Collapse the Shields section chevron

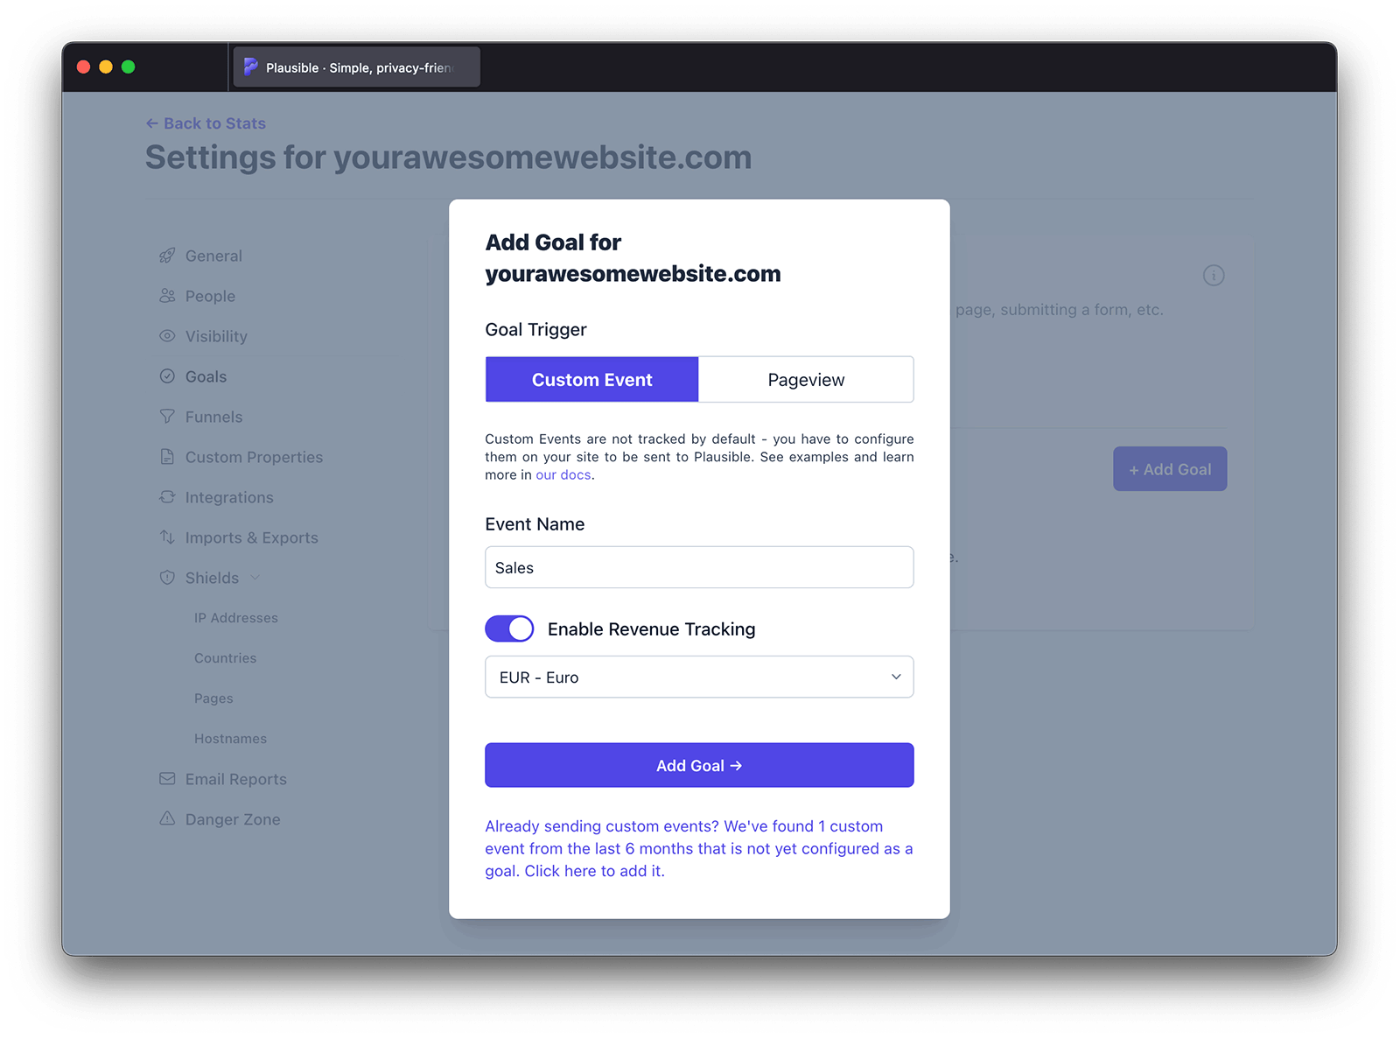(x=255, y=578)
